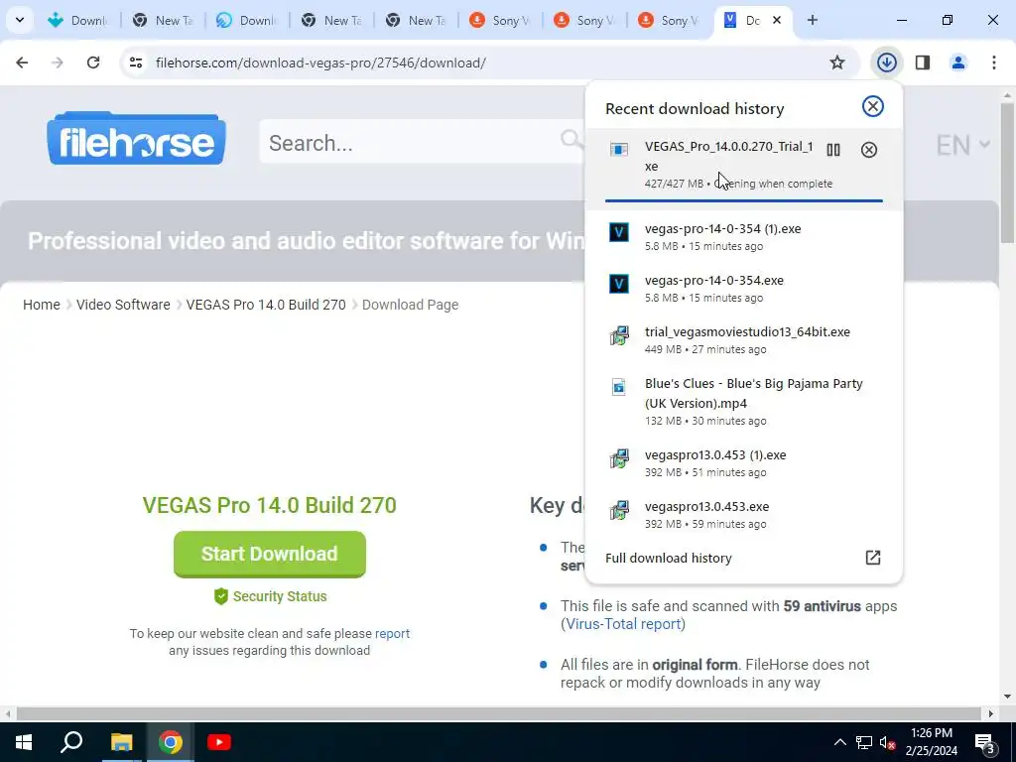Switch to the second tab, New Tab
The width and height of the screenshot is (1016, 762).
pos(164,21)
